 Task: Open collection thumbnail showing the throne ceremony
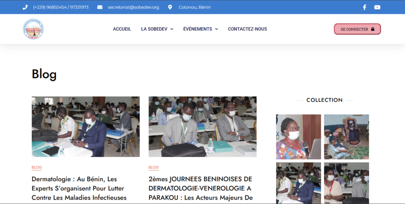[x=346, y=137]
